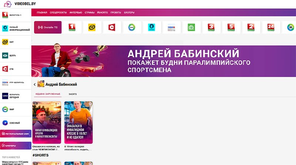This screenshot has width=296, height=165.
Task: Select the partly visible last channel tile
Action: coord(289,27)
